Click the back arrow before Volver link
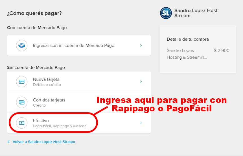The image size is (243, 156). click(9, 142)
